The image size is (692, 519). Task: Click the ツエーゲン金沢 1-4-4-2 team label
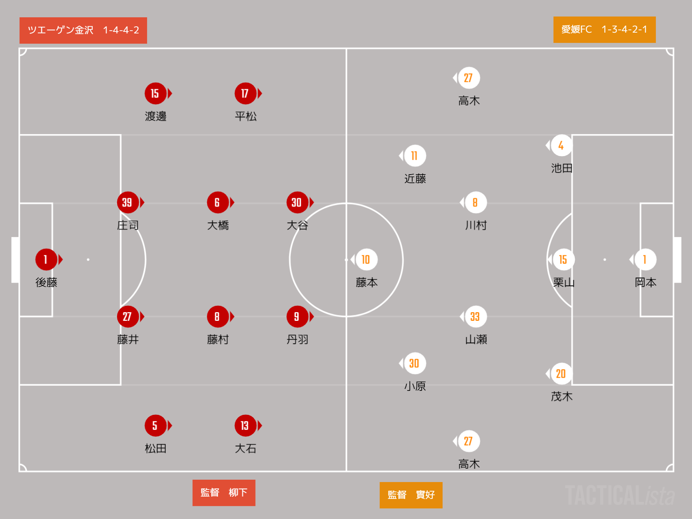click(83, 30)
